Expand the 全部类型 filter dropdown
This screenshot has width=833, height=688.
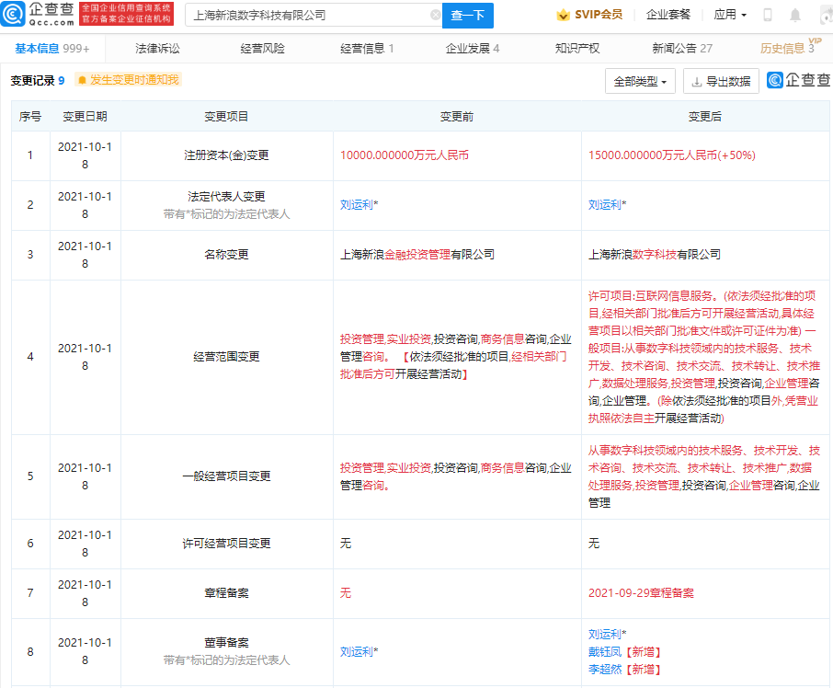pos(641,82)
